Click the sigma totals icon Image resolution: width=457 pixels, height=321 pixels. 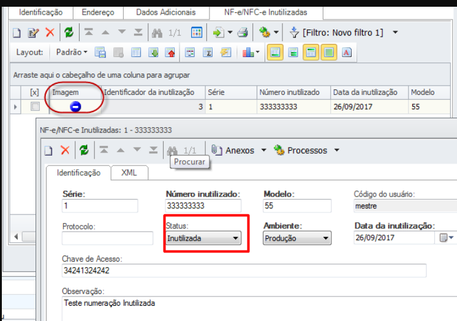pos(208,53)
